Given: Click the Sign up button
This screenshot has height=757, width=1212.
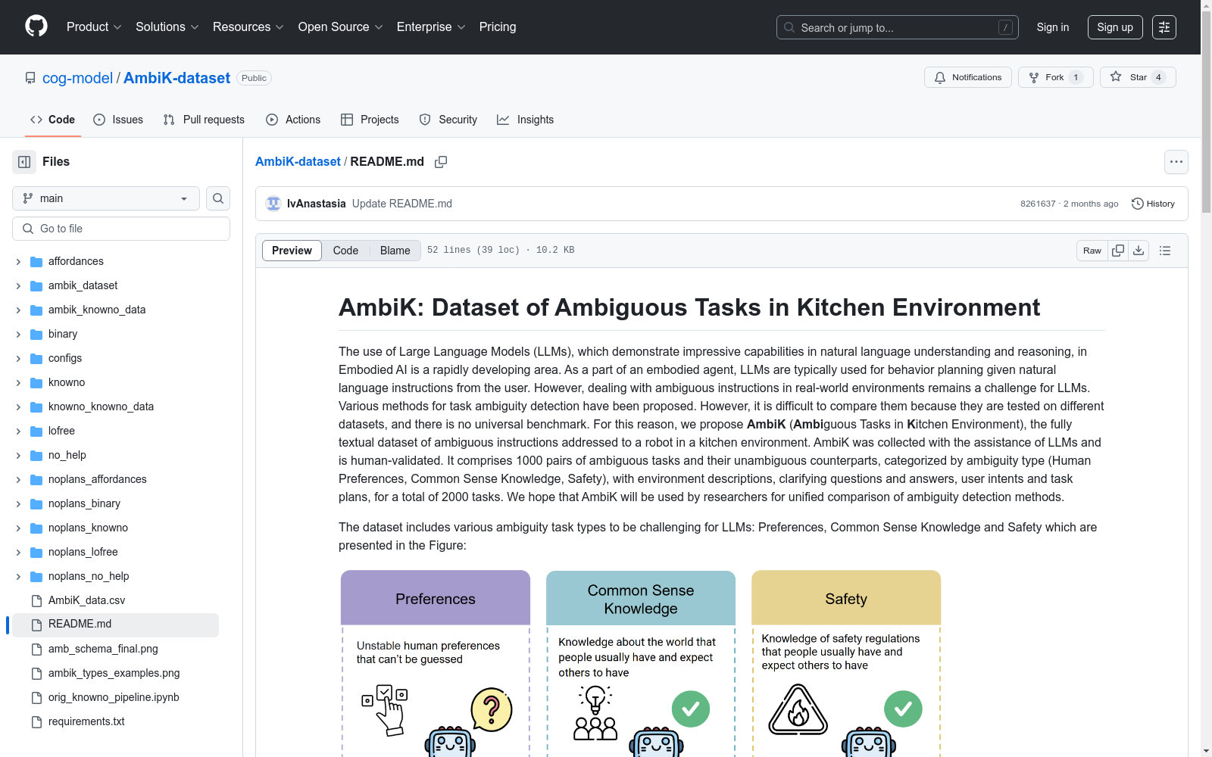Looking at the screenshot, I should (1115, 27).
